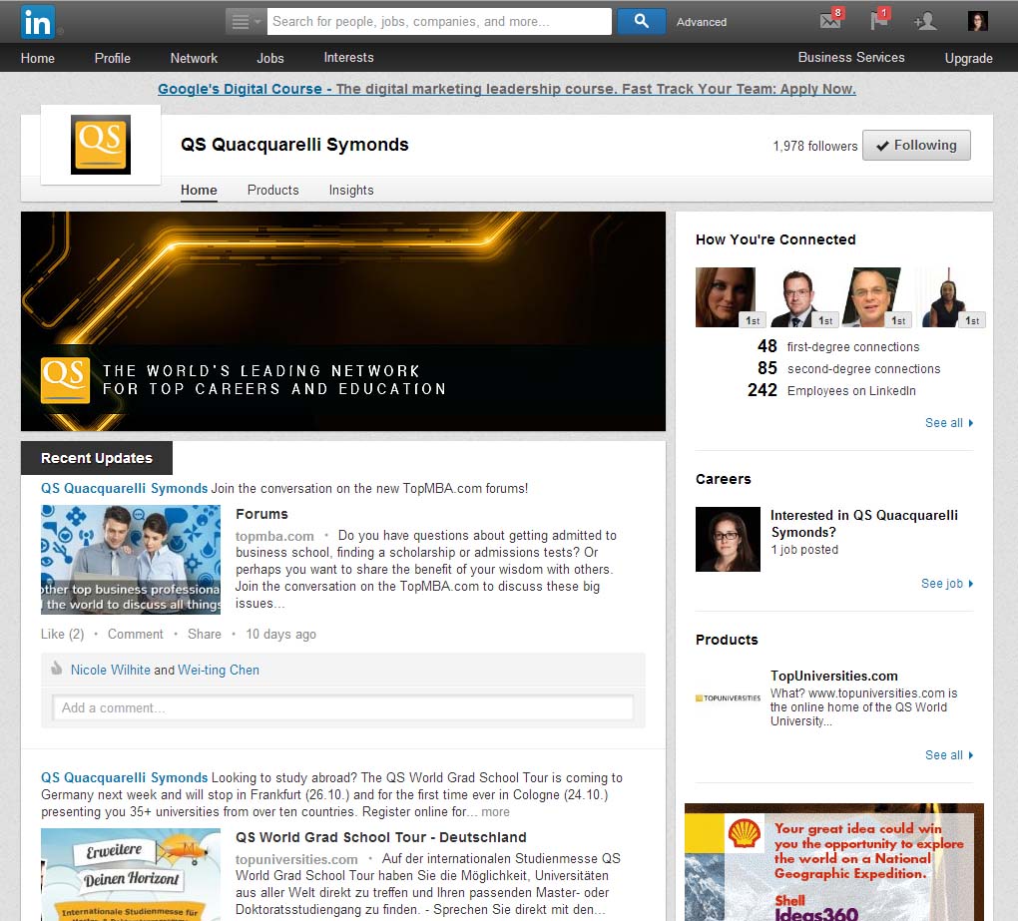Viewport: 1018px width, 921px height.
Task: Select the company Home tab
Action: pos(199,191)
